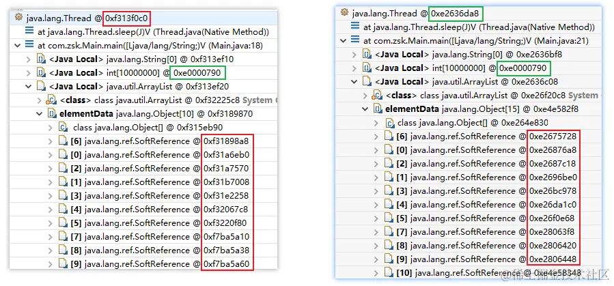Select row [8] SoftReference @ 0xf7ba5a38

point(143,251)
